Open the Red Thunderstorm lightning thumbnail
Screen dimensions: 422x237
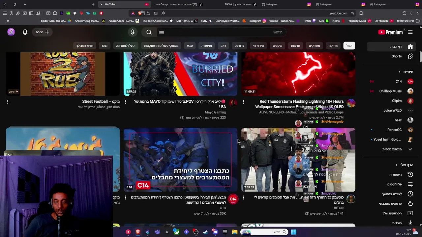(298, 74)
